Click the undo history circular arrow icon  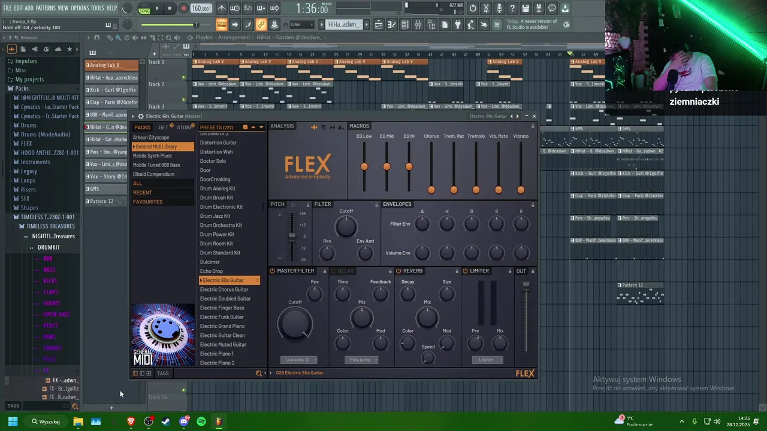(473, 8)
